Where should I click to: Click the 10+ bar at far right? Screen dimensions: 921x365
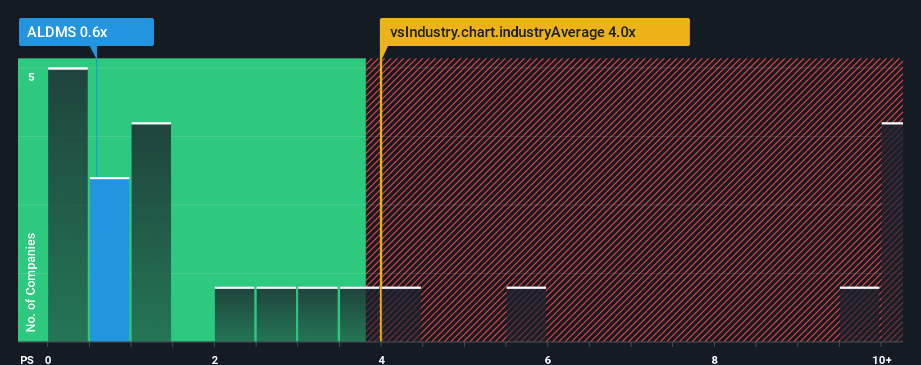coord(892,232)
